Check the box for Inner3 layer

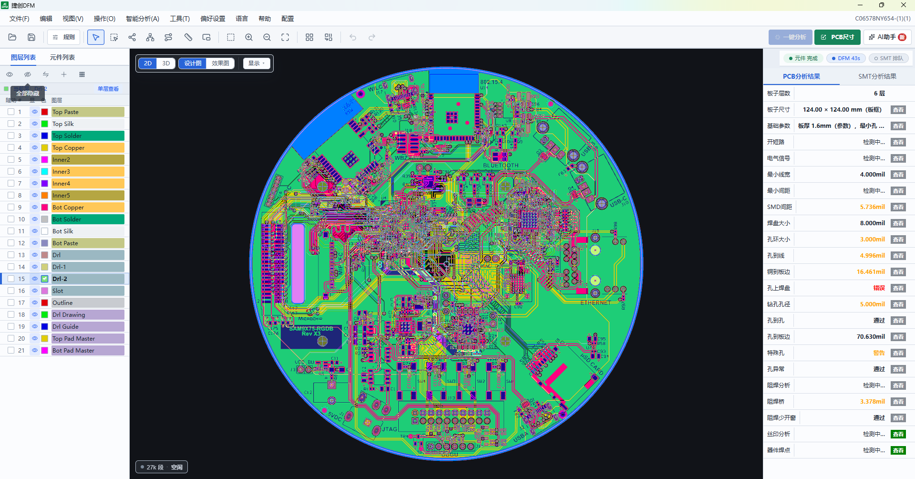pos(11,171)
